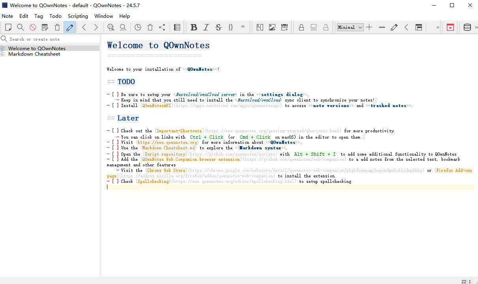478x284 pixels.
Task: Select the Markdown Cheatsheet note
Action: 34,54
